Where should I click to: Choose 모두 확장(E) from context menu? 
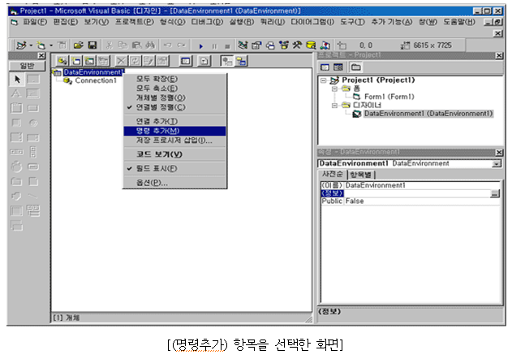click(174, 79)
